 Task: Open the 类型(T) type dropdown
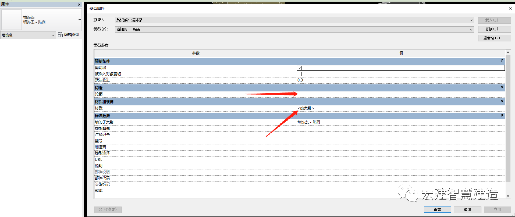click(295, 29)
